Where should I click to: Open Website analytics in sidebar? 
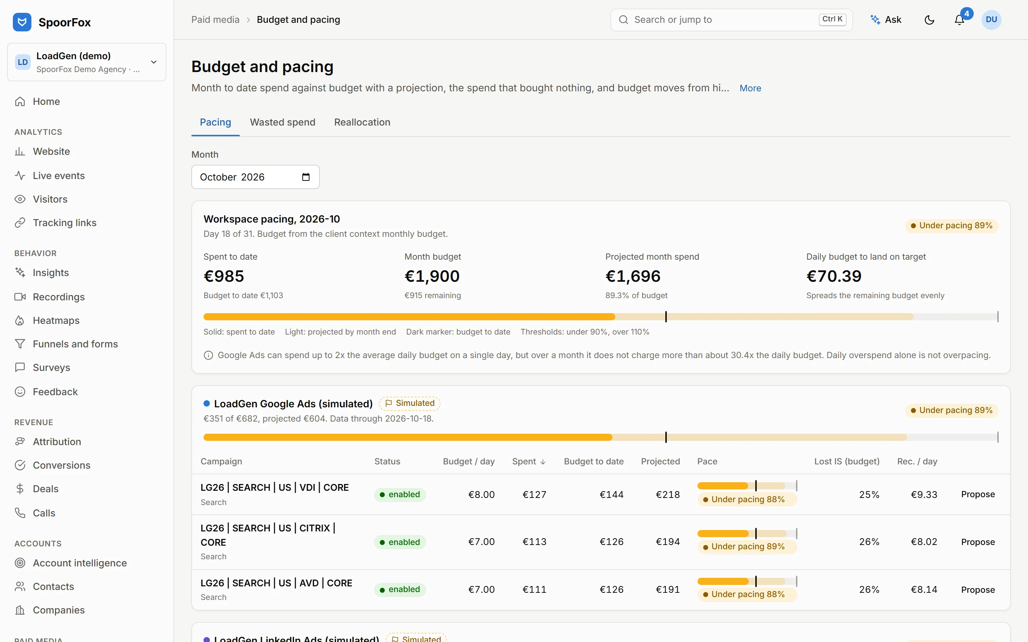[87, 152]
